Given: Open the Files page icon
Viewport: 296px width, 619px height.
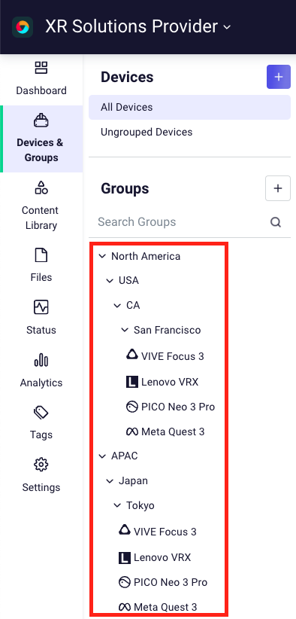Looking at the screenshot, I should [41, 255].
